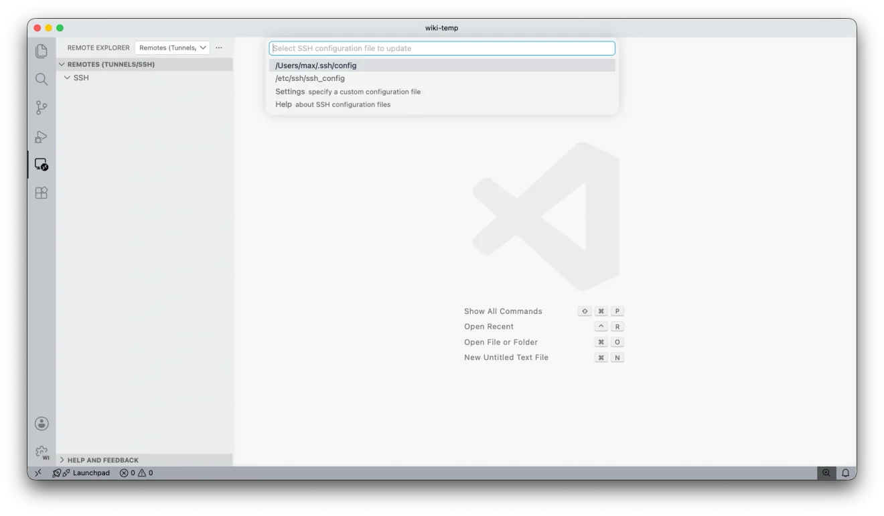Screen dimensions: 884x516
Task: Close the wiki-temp window
Action: (38, 27)
